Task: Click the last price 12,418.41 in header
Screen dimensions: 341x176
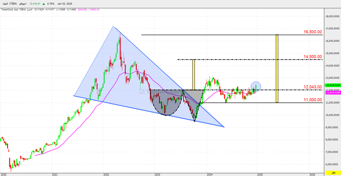Action: [35, 4]
